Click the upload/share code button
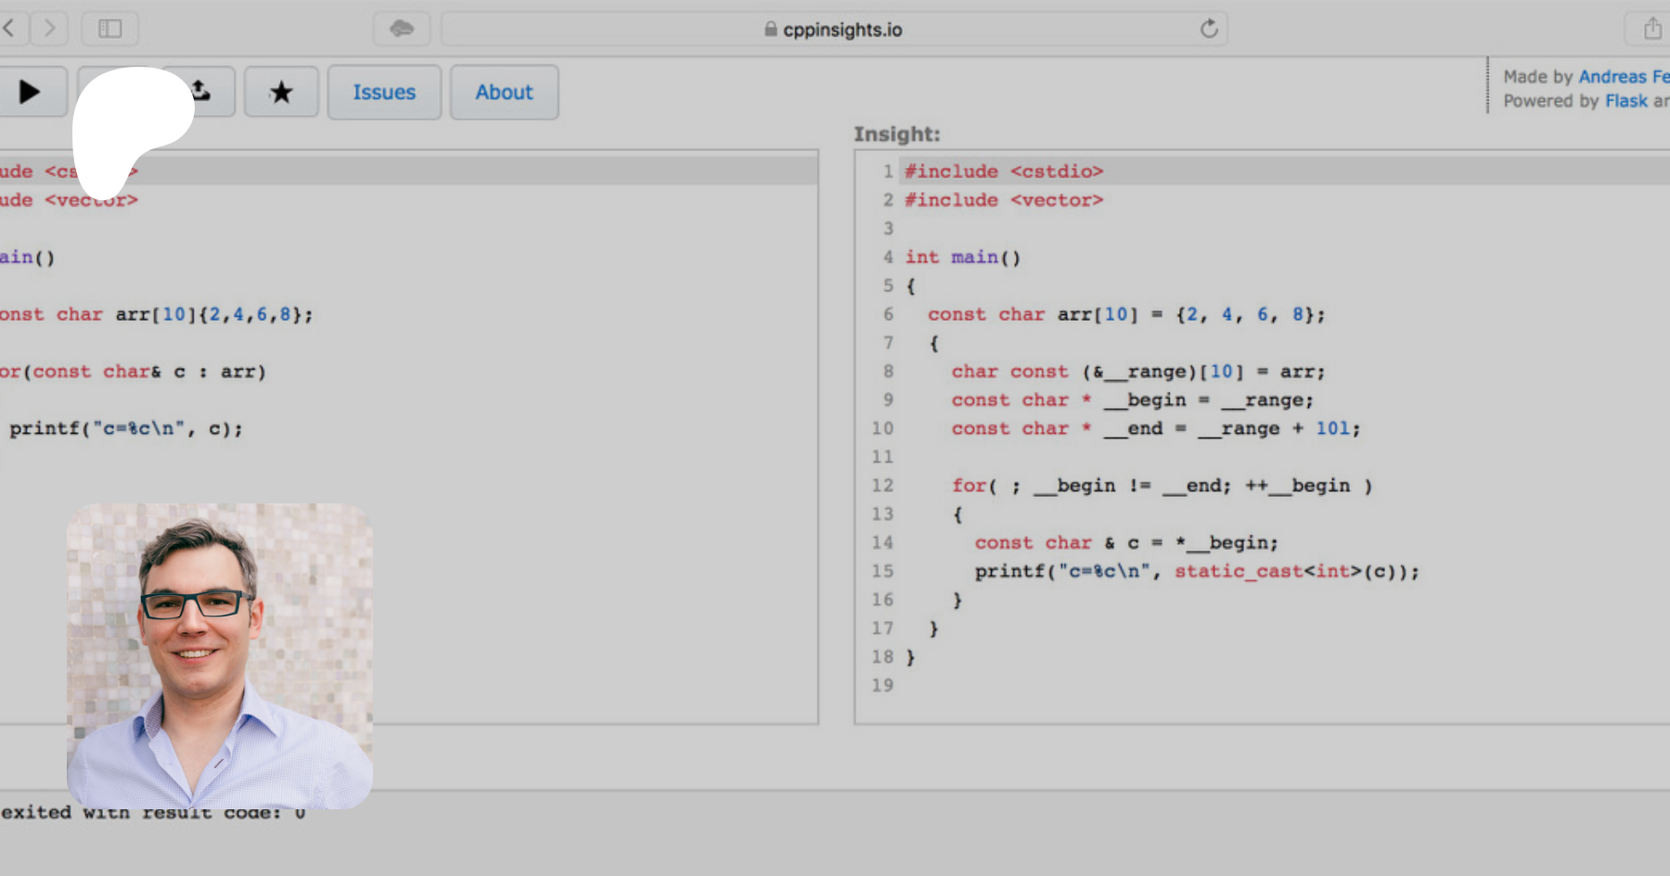1670x876 pixels. (206, 92)
